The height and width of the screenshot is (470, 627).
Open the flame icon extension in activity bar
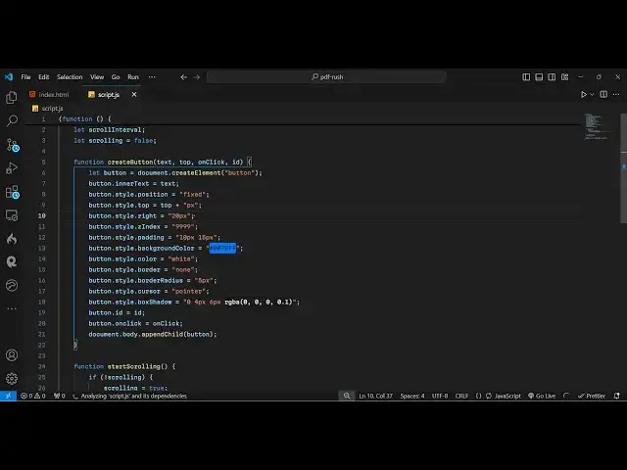(12, 239)
